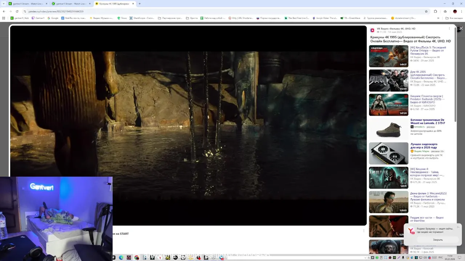465x261 pixels.
Task: Open the three-dot menu beside VK Видео header
Action: tap(449, 29)
